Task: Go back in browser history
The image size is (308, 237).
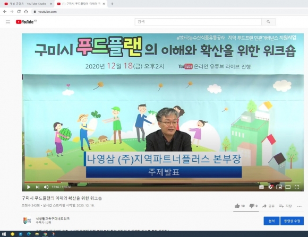Action: click(x=5, y=12)
